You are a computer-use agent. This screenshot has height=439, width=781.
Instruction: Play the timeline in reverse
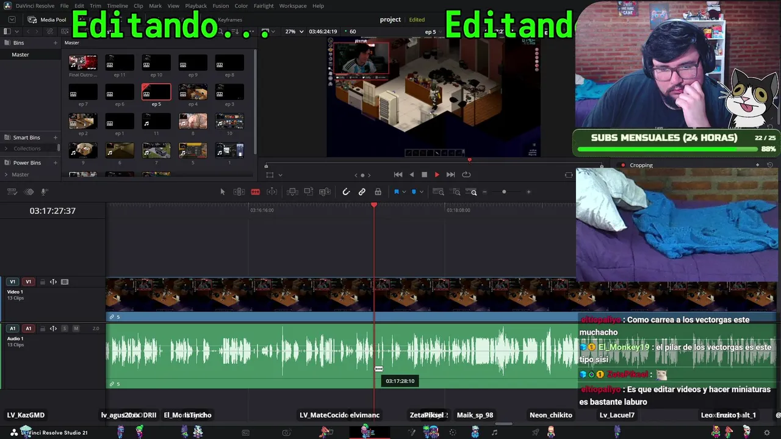412,174
